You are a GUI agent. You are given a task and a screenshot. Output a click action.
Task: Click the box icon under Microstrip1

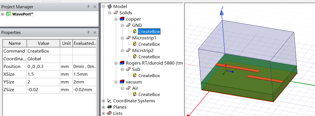135,44
